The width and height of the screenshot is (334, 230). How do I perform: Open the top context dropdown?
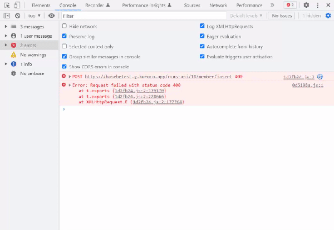click(35, 16)
